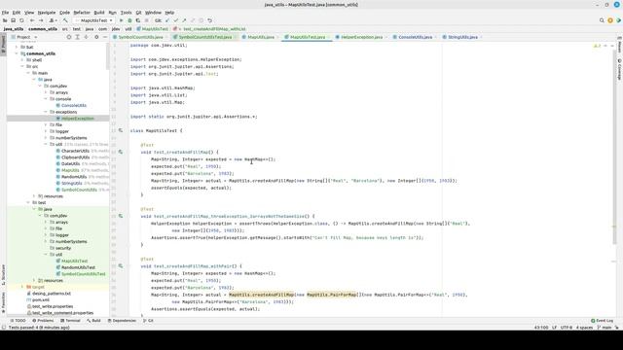Click the IDE updates orange icon top right

click(x=610, y=20)
